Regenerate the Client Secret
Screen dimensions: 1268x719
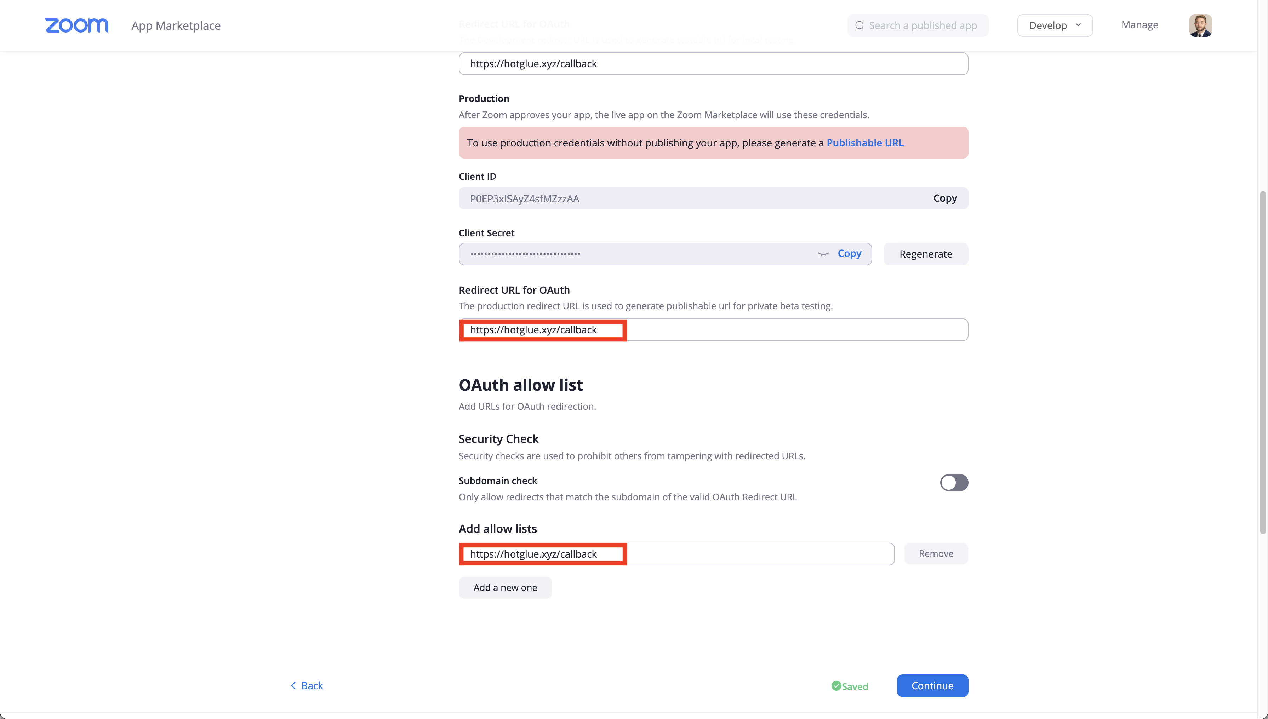[x=925, y=254]
